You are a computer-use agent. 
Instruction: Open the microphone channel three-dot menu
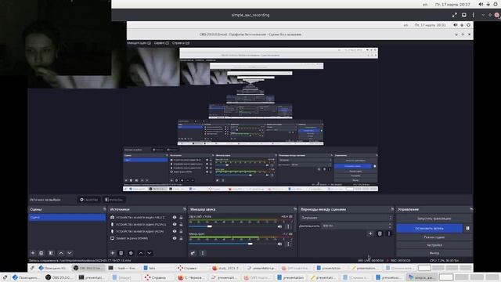(x=288, y=244)
